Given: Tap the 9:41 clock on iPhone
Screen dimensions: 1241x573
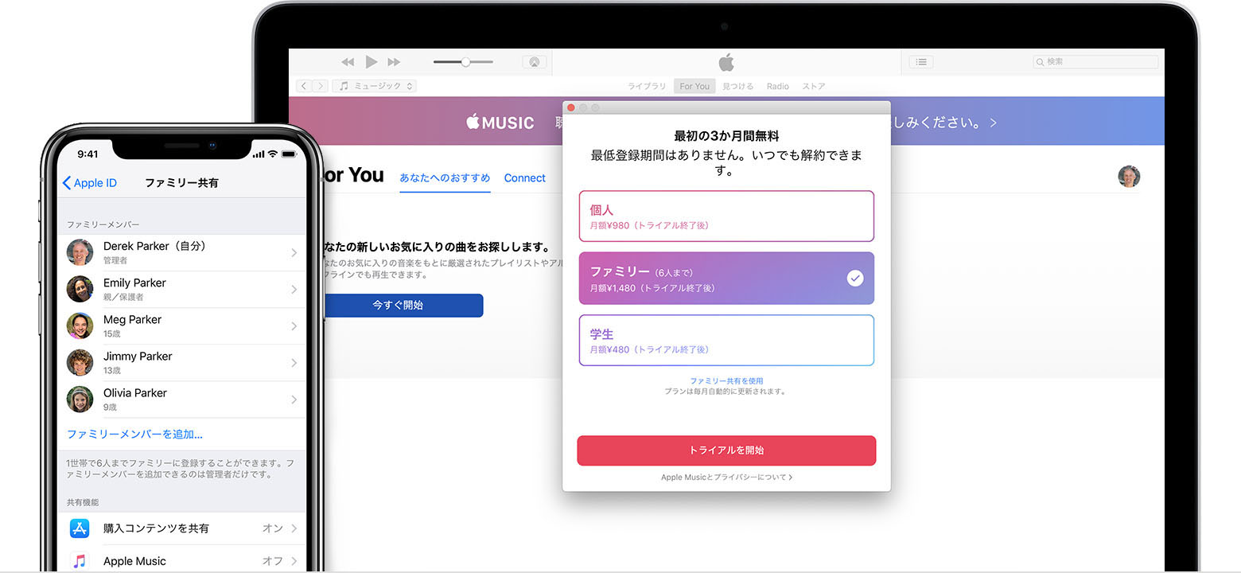Looking at the screenshot, I should tap(88, 154).
